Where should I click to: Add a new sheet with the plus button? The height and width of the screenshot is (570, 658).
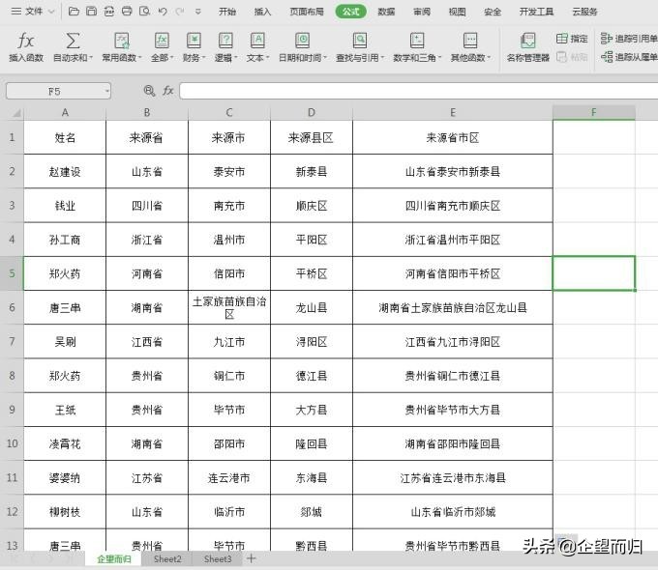point(251,558)
